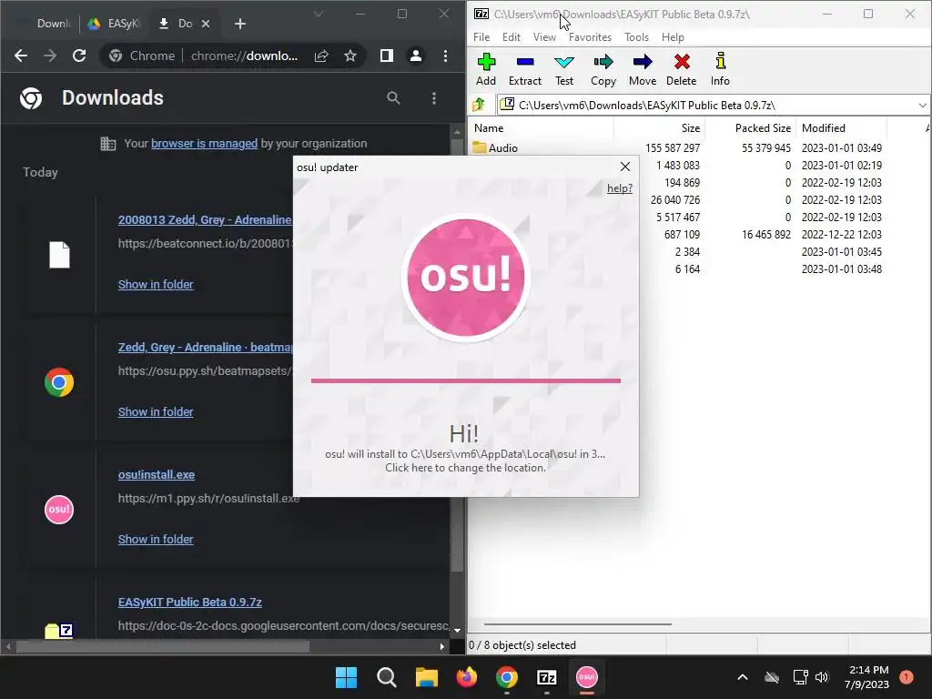Click the install progress bar in osu! updater
The image size is (932, 699).
(x=465, y=380)
